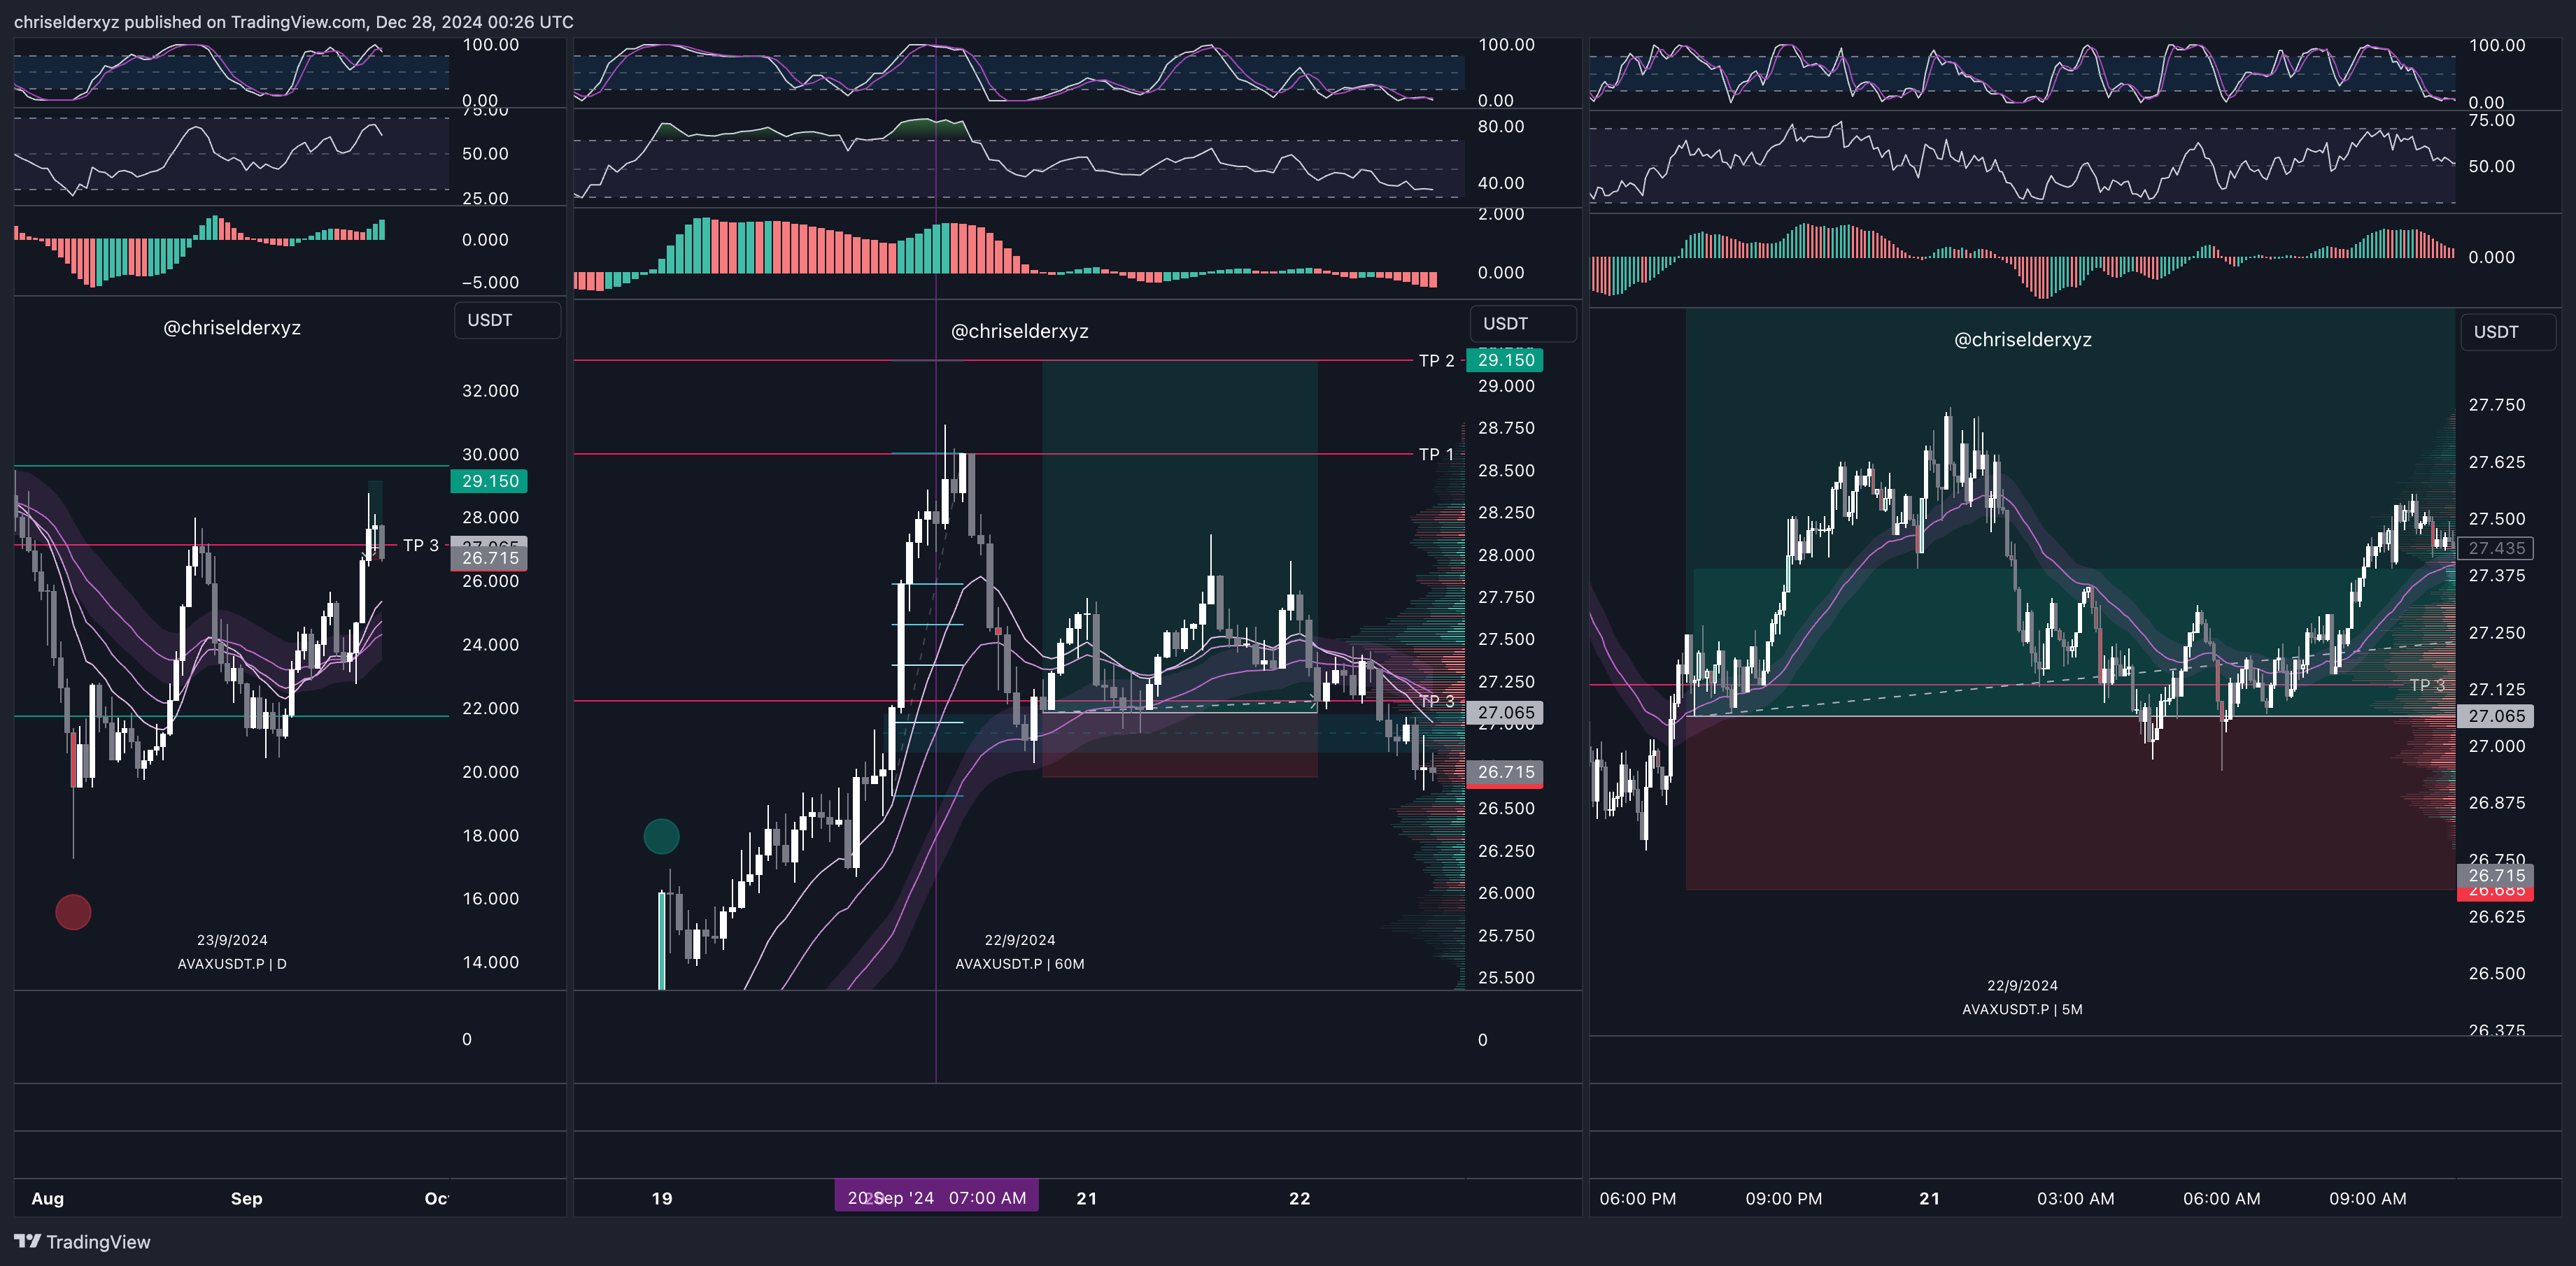The height and width of the screenshot is (1266, 2576).
Task: Select the TP 2 line label
Action: coord(1436,361)
